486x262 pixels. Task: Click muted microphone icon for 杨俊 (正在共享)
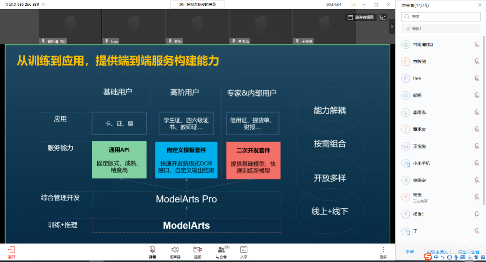click(x=477, y=197)
